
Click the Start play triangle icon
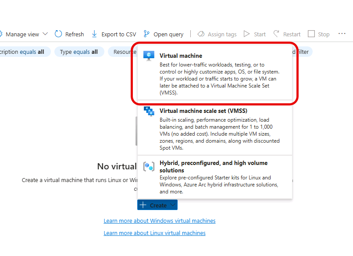click(x=247, y=34)
